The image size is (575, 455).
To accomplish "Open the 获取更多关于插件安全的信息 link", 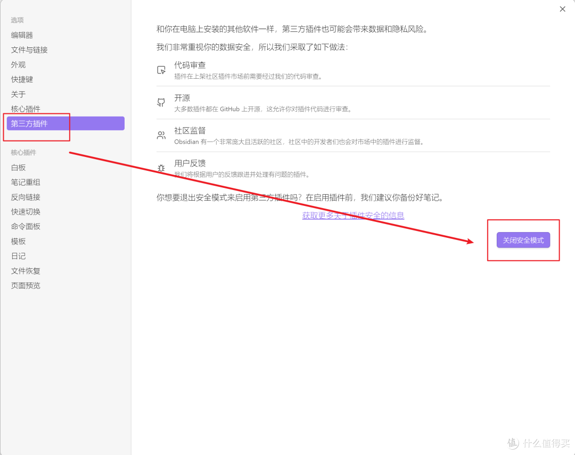I will pyautogui.click(x=353, y=216).
